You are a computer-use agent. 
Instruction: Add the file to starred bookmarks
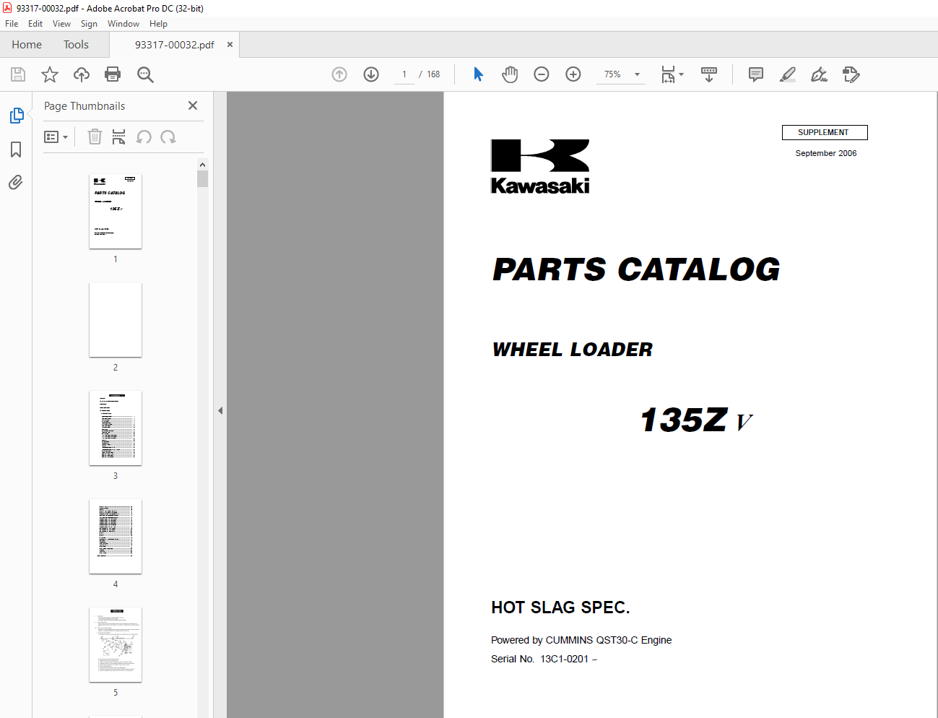(50, 74)
